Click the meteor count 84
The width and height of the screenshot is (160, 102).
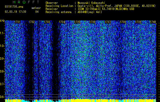37,12
